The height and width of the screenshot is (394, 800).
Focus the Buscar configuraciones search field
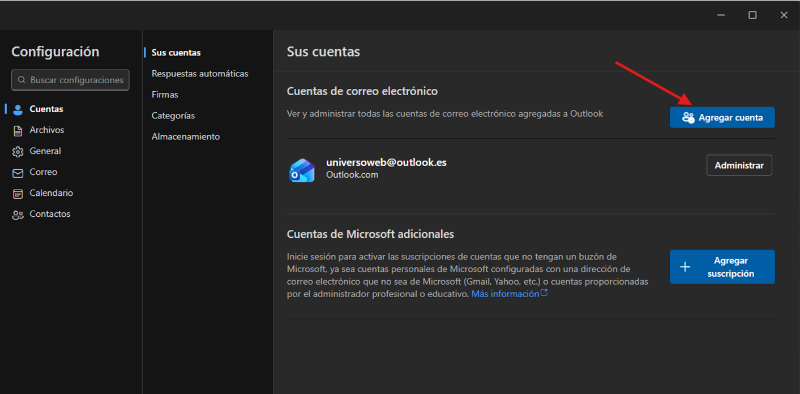76,80
